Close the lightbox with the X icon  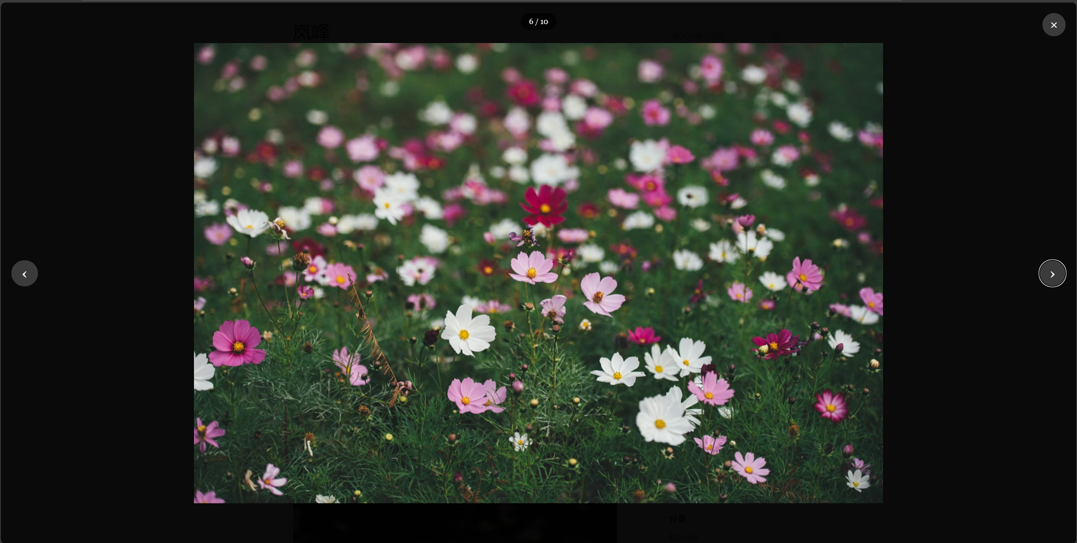(x=1053, y=25)
